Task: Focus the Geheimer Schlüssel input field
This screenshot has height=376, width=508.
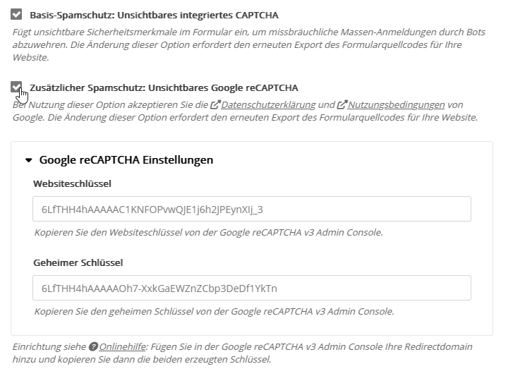Action: click(x=251, y=289)
